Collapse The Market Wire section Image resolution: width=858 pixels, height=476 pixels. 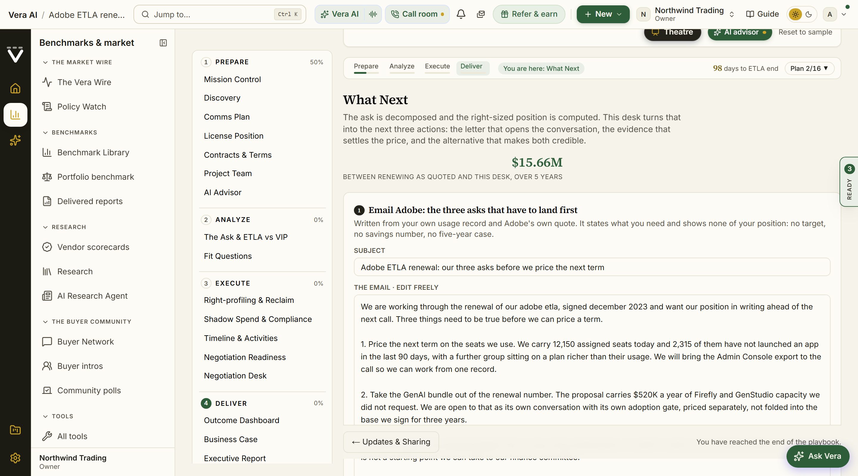pyautogui.click(x=77, y=62)
